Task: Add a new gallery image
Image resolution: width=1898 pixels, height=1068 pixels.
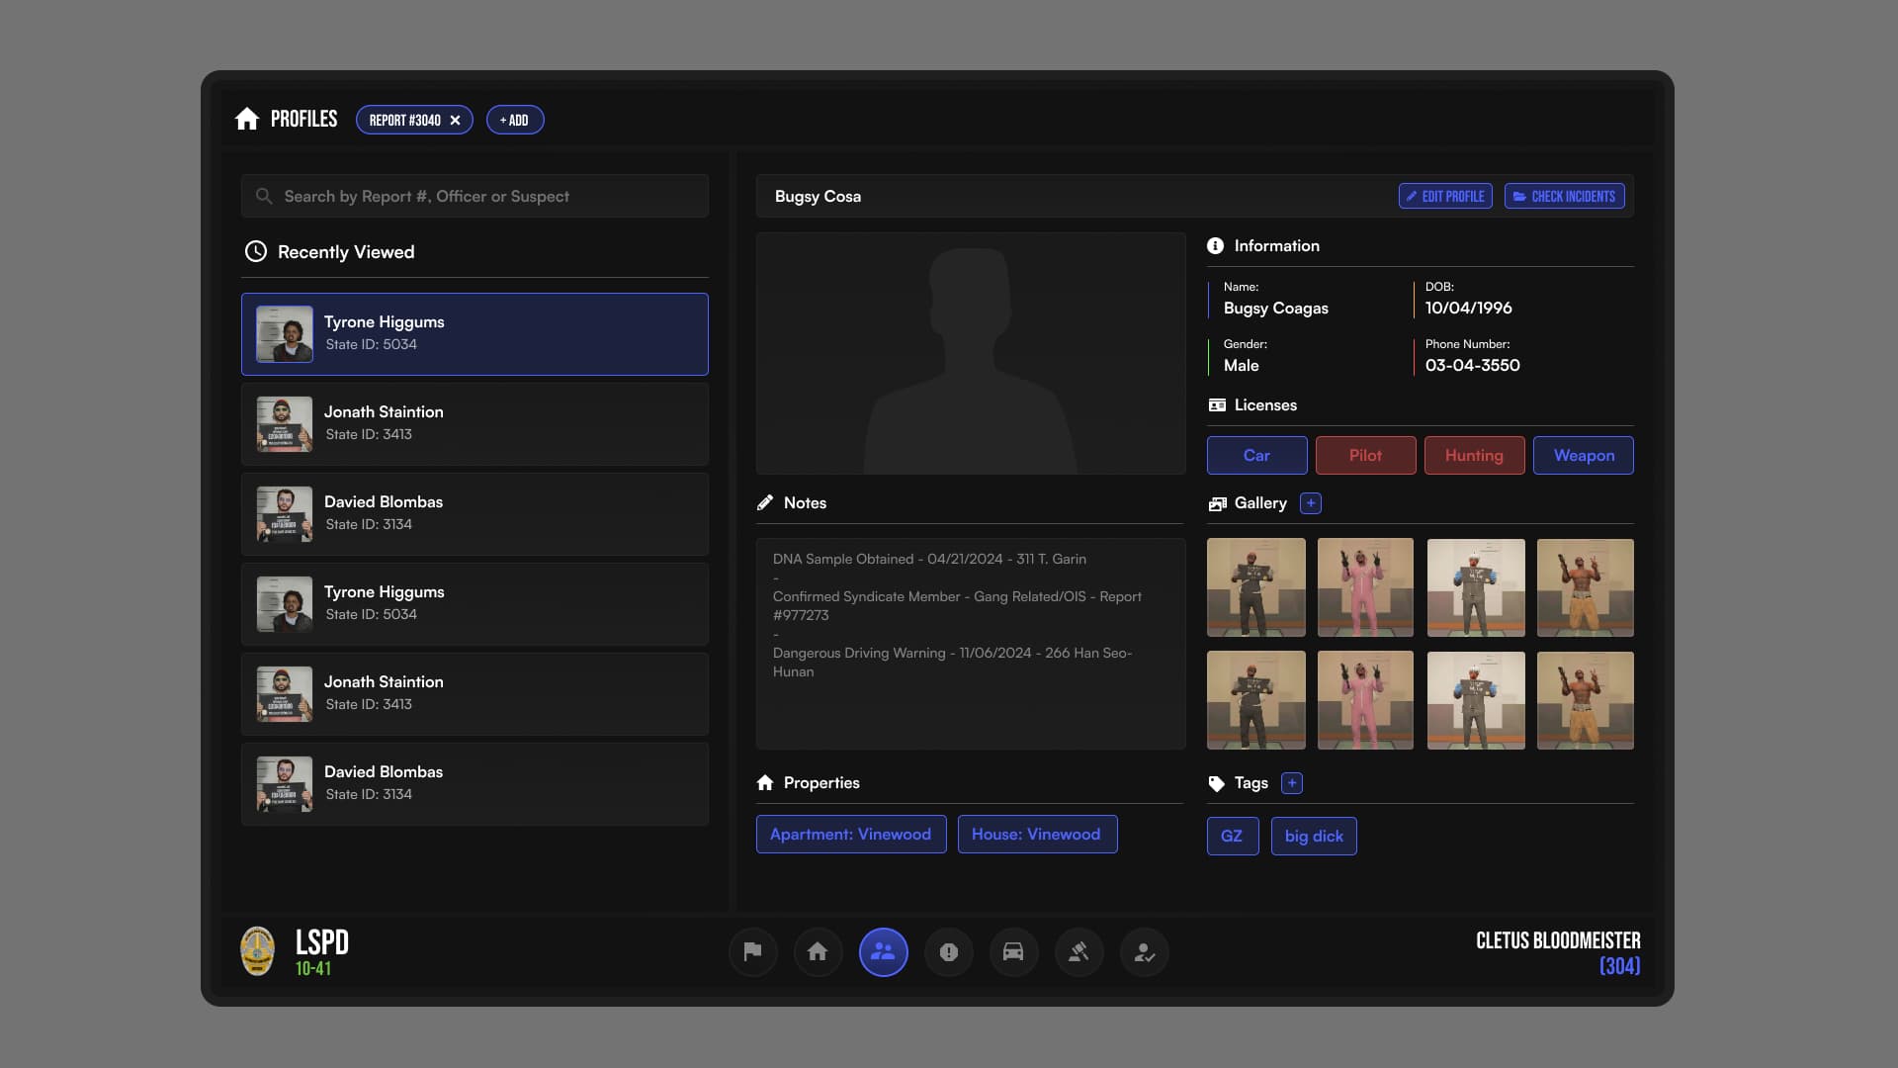Action: click(1311, 503)
